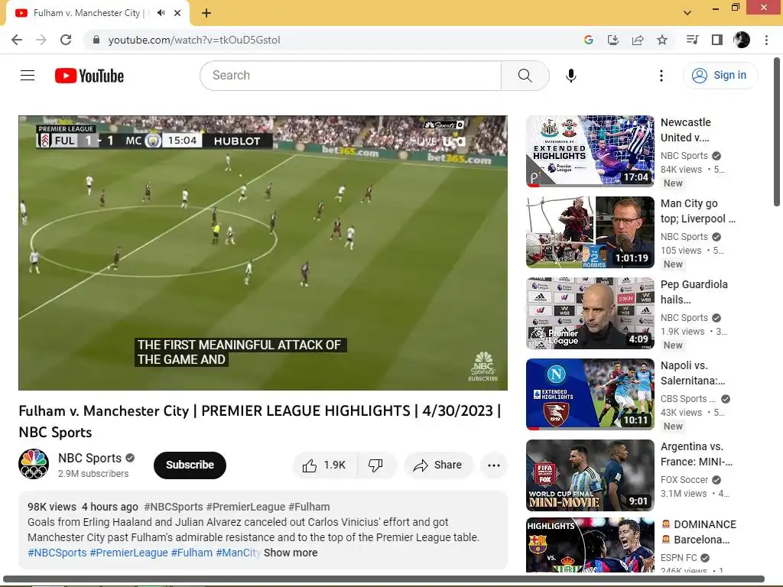Screen dimensions: 783x587
Task: Mute the Fulham v. Manchester City tab
Action: [161, 13]
